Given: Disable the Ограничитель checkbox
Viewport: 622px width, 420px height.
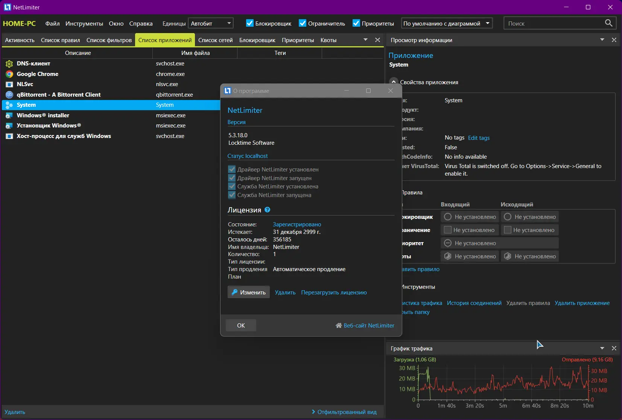Looking at the screenshot, I should 303,23.
